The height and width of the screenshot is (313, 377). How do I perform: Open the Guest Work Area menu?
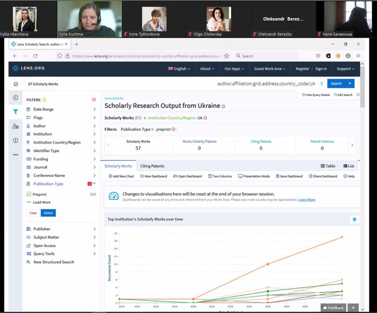270,69
